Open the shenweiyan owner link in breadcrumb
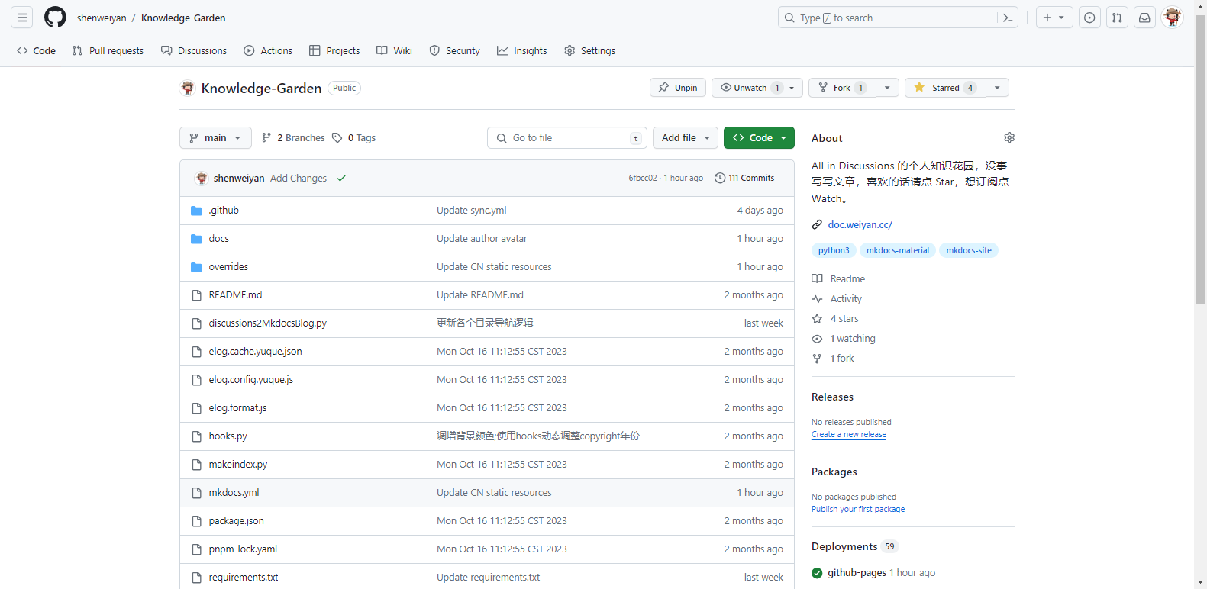 tap(102, 18)
